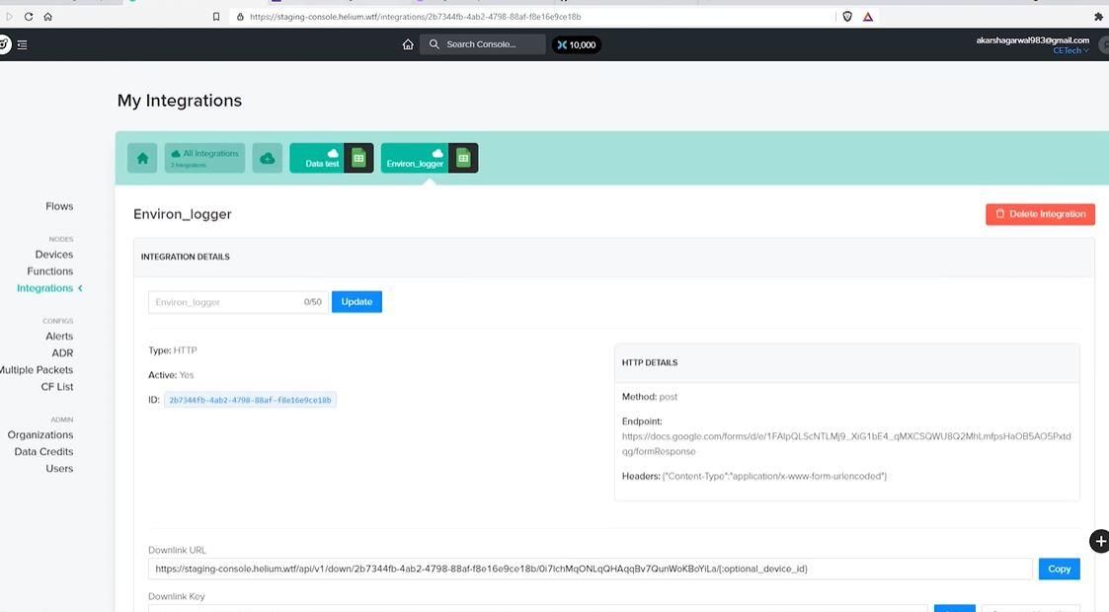Expand the CETech organization dropdown
Viewport: 1109px width, 612px height.
point(1070,51)
